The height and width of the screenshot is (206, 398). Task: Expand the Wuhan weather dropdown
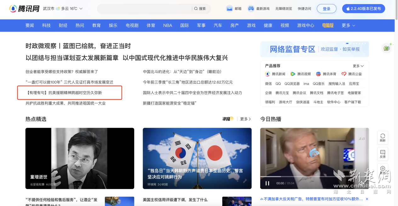click(81, 9)
